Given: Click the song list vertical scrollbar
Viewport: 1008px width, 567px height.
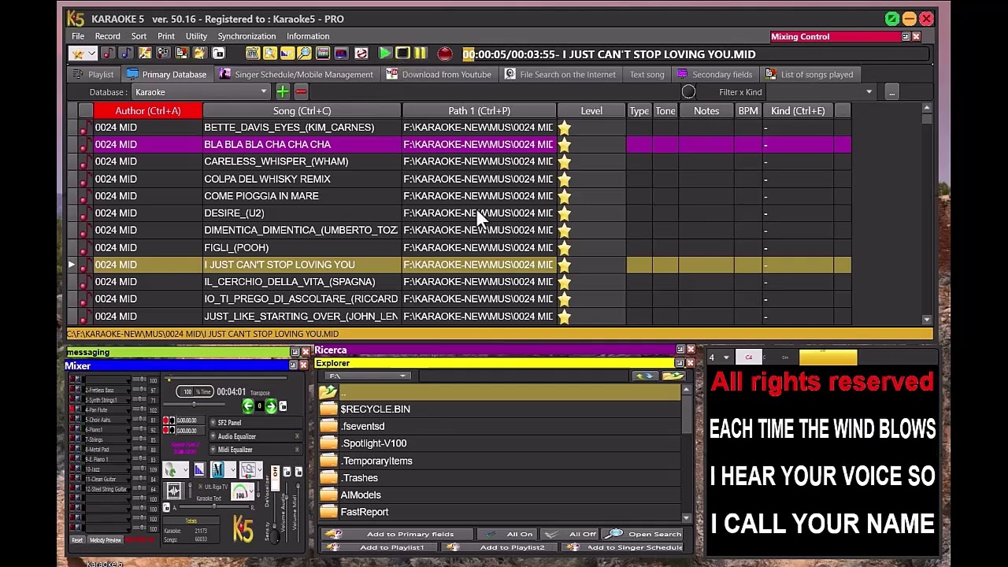Looking at the screenshot, I should click(x=927, y=213).
